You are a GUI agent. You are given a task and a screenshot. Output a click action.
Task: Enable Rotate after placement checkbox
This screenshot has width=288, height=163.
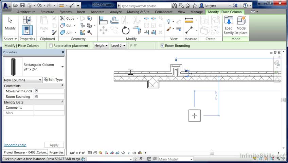[x=51, y=46]
